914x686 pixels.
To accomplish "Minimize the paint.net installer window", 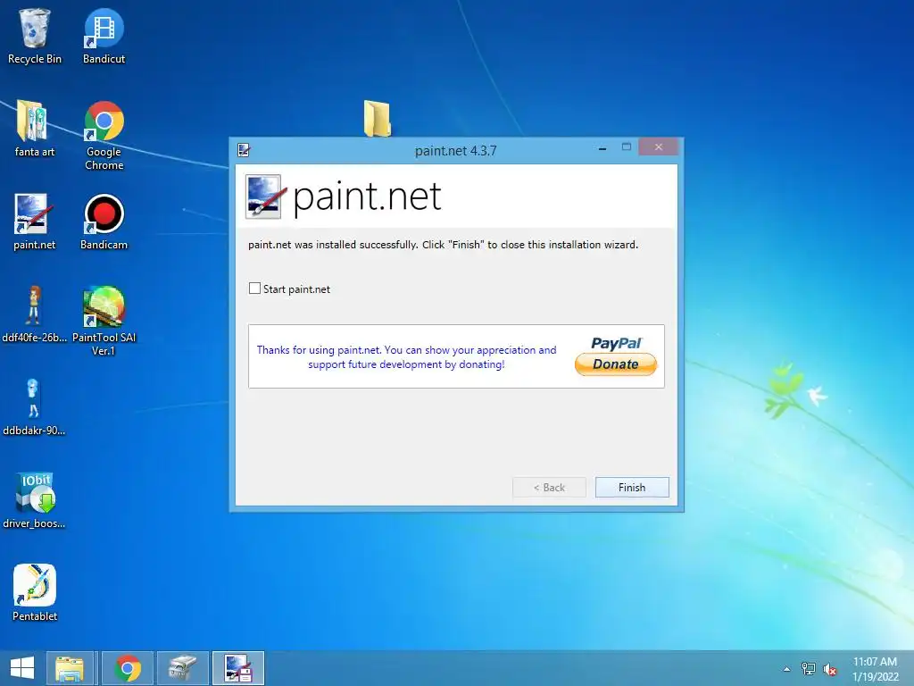I will coord(602,149).
